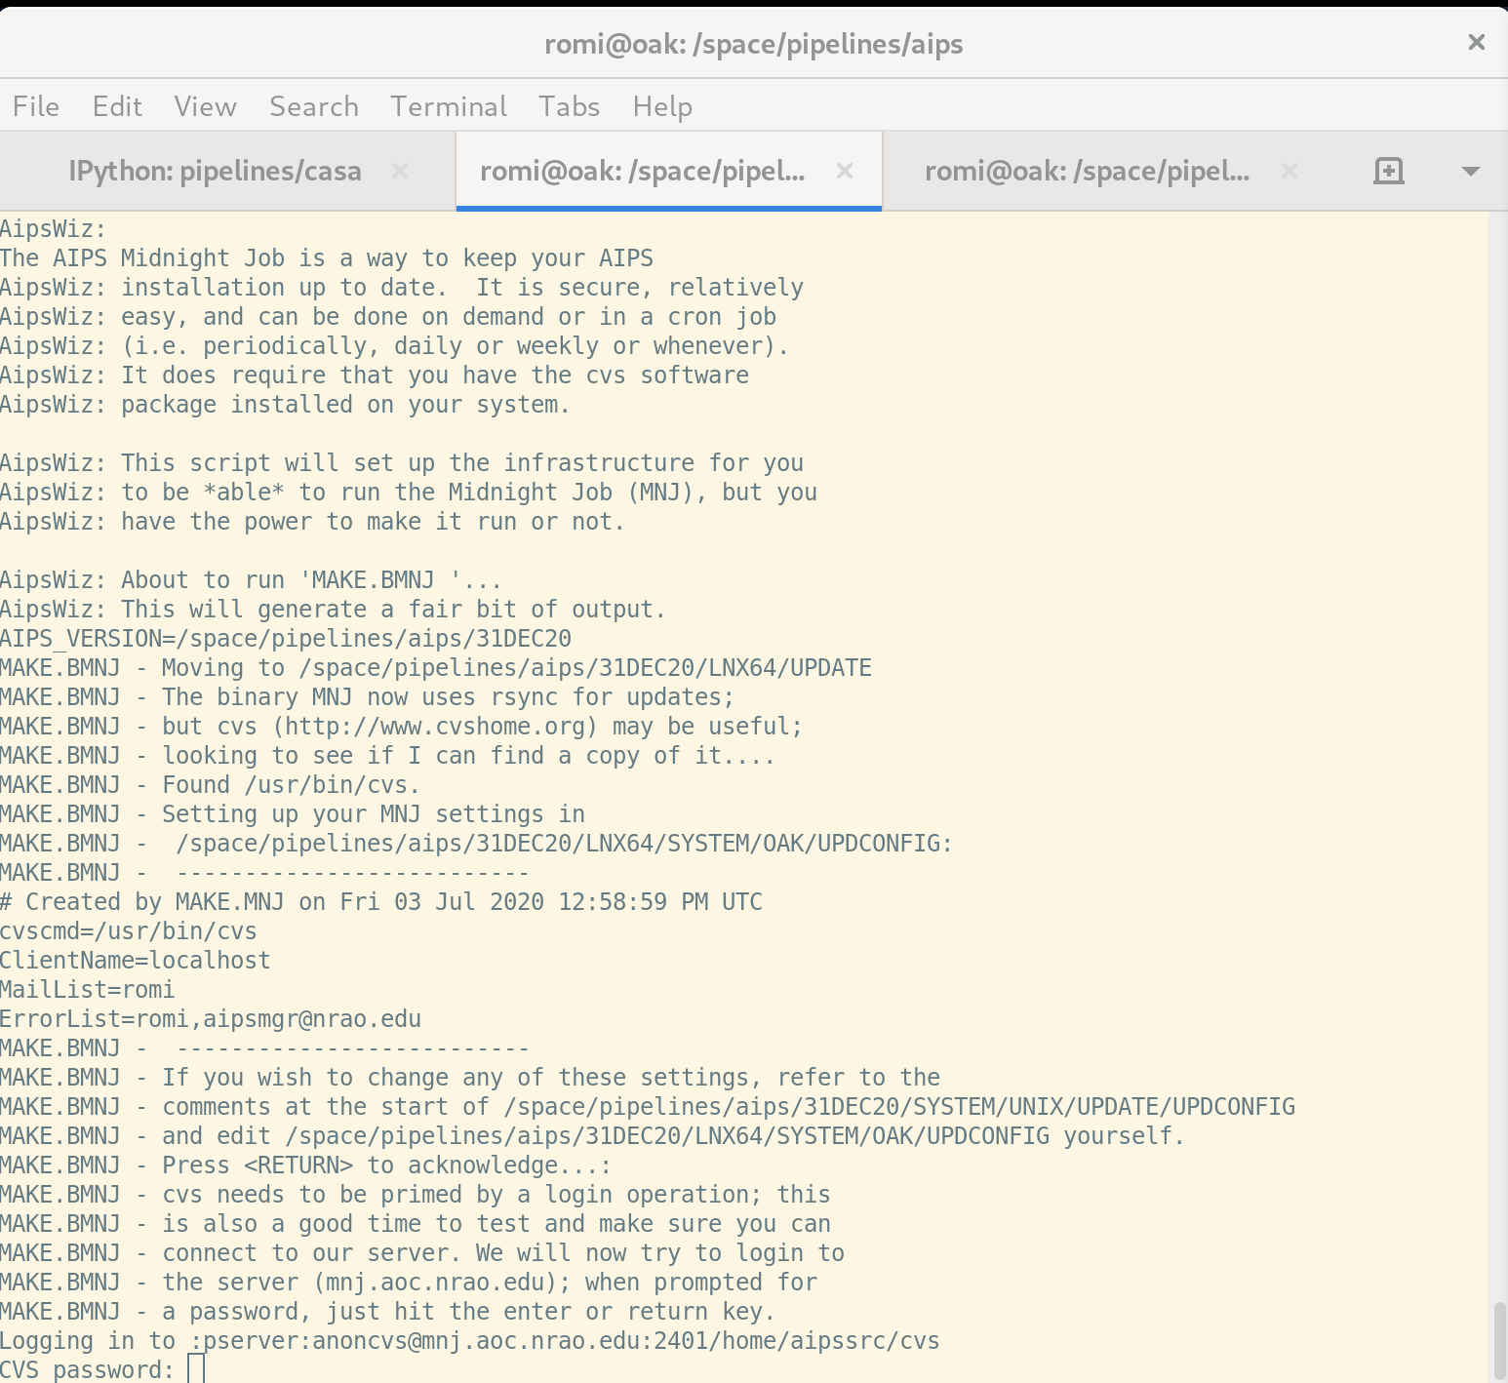1508x1383 pixels.
Task: Select the currently active romi@oak tab
Action: [642, 172]
